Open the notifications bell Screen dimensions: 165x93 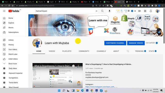point(151,11)
